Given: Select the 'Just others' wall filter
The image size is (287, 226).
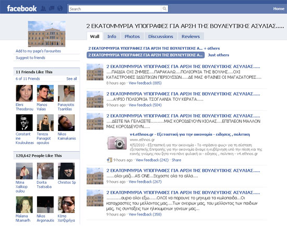Looking at the screenshot, I should click(218, 55).
